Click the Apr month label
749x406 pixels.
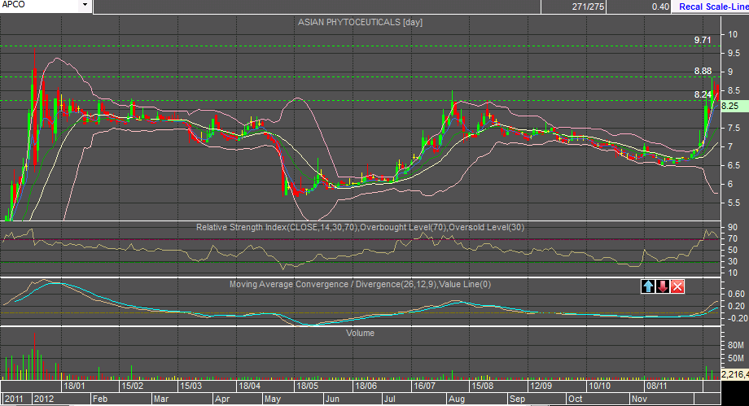222,399
